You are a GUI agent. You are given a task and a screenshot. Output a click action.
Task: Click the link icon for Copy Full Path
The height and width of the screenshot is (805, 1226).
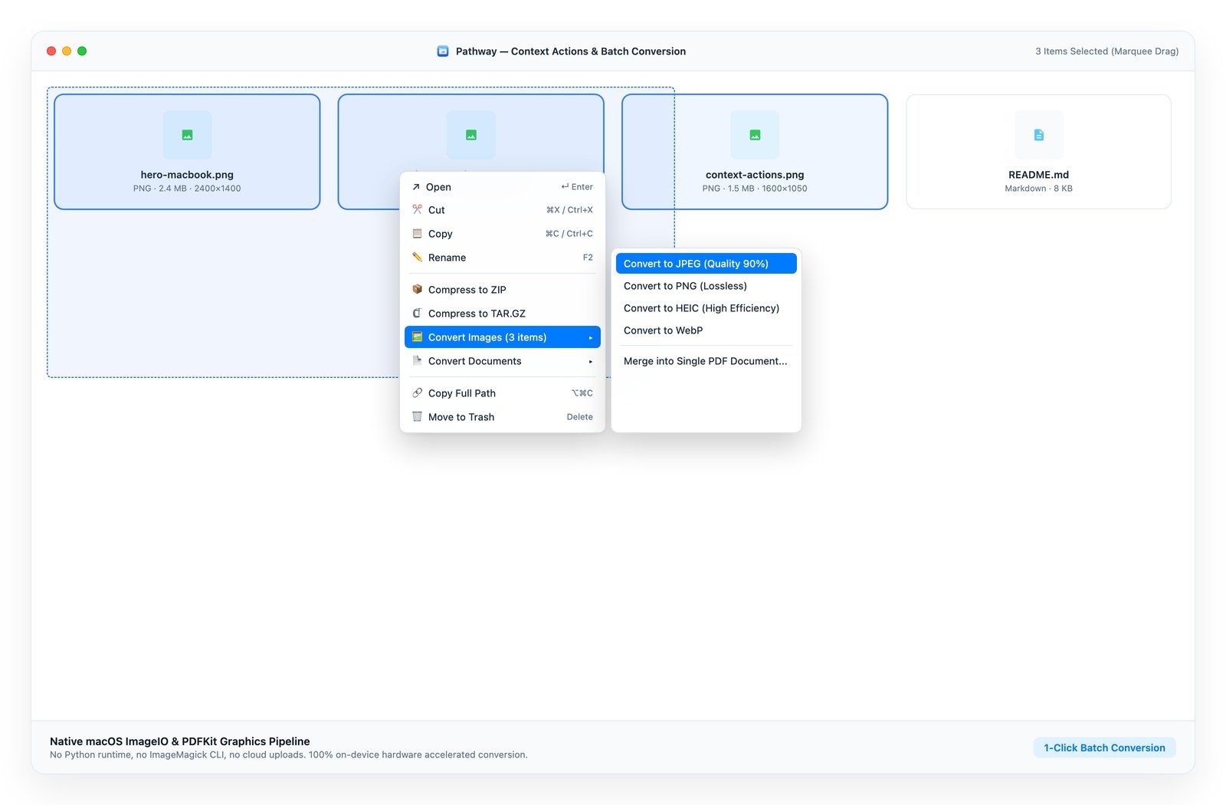coord(417,393)
